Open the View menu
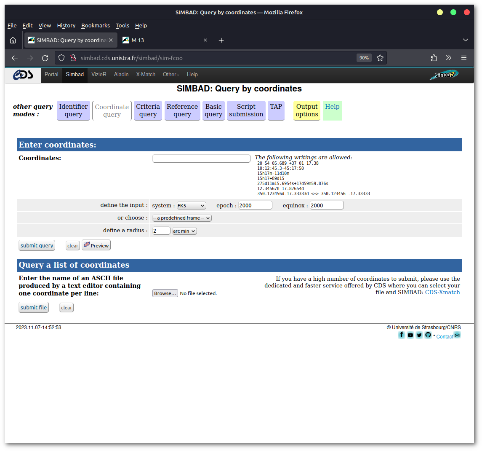This screenshot has height=451, width=482. click(45, 26)
